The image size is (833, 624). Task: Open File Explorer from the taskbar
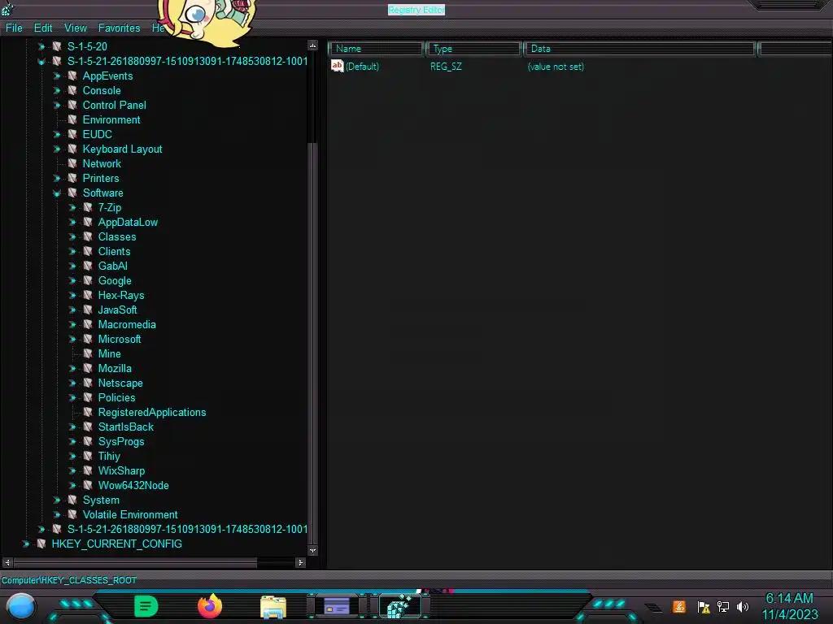pos(273,606)
